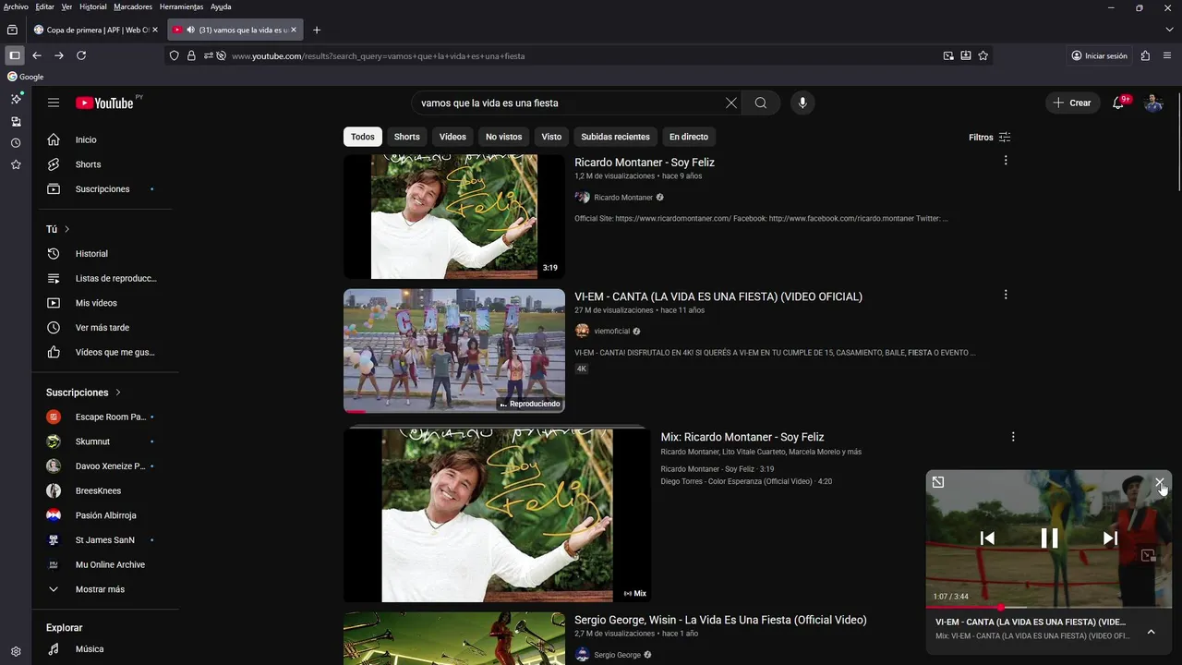Screen dimensions: 1182x665
Task: Open Firefox sidebar synced tabs icon
Action: [x=16, y=121]
